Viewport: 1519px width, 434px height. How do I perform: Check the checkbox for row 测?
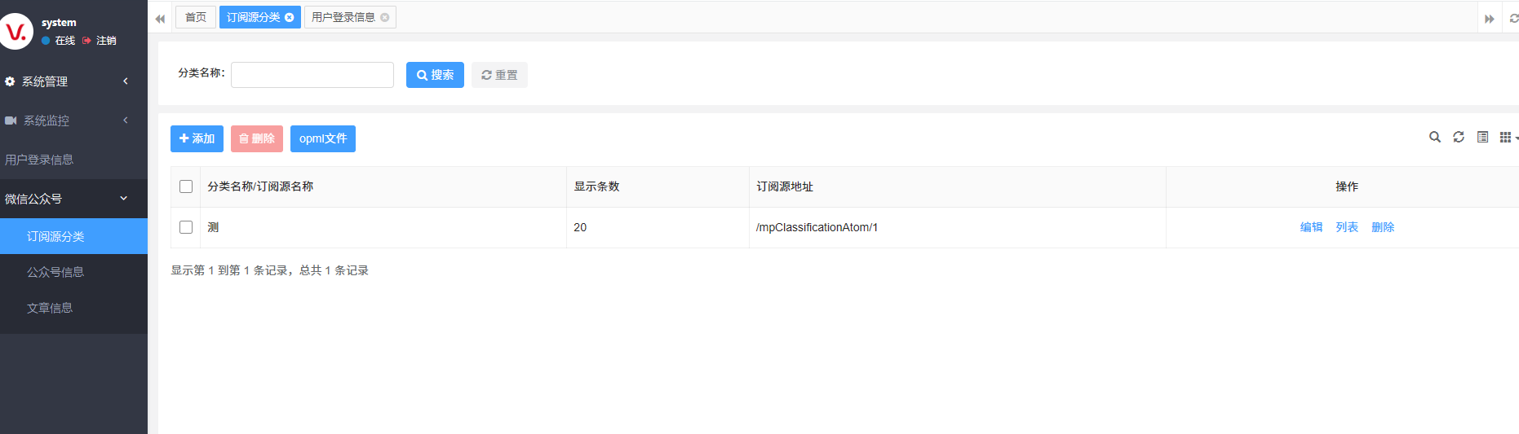pos(186,227)
